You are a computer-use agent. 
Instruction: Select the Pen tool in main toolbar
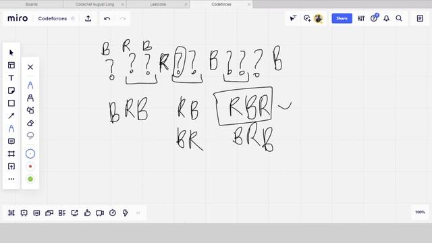point(11,129)
